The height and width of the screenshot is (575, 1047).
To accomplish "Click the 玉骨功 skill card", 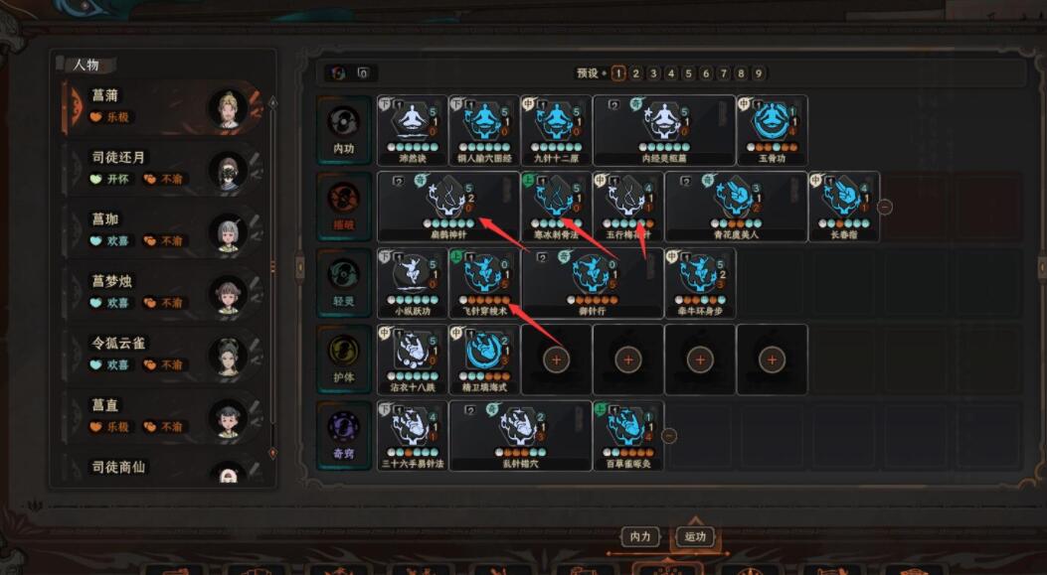I will coord(772,130).
